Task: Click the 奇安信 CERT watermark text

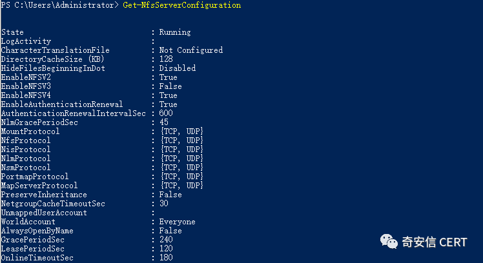Action: [435, 242]
